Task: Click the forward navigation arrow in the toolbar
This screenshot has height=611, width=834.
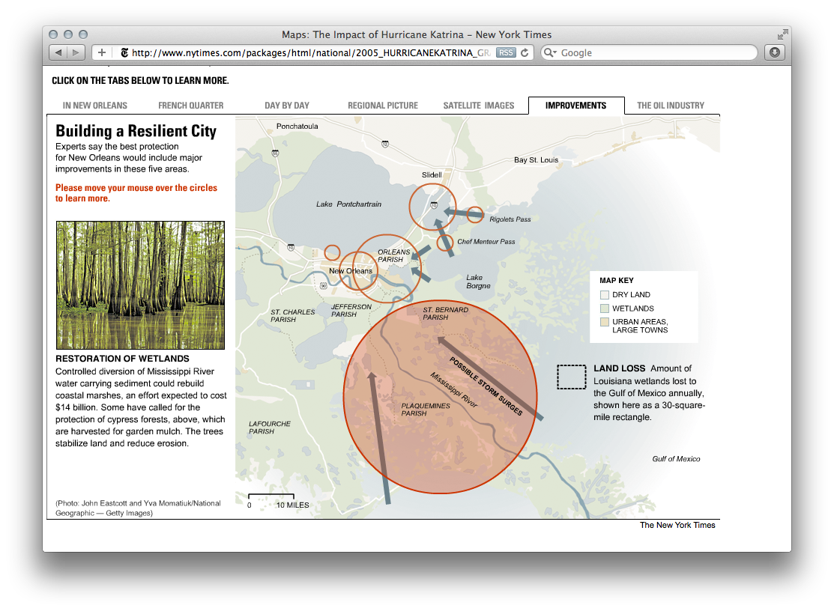Action: pos(76,52)
